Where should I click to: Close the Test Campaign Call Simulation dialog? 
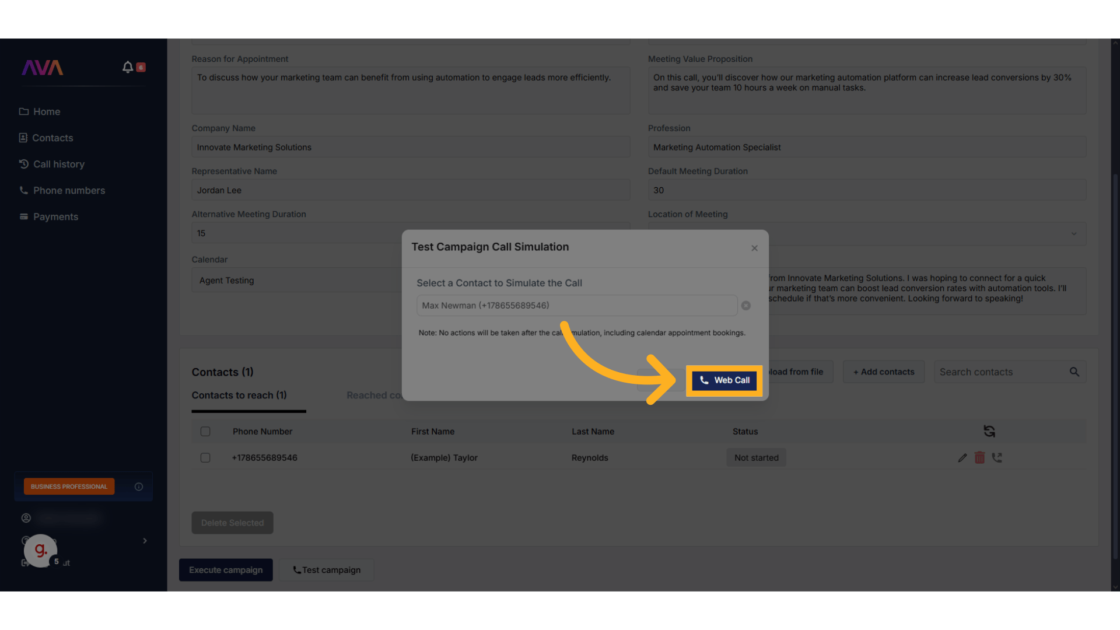tap(754, 248)
